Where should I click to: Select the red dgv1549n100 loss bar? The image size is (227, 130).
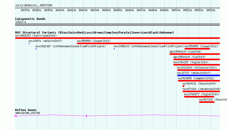(x=195, y=54)
